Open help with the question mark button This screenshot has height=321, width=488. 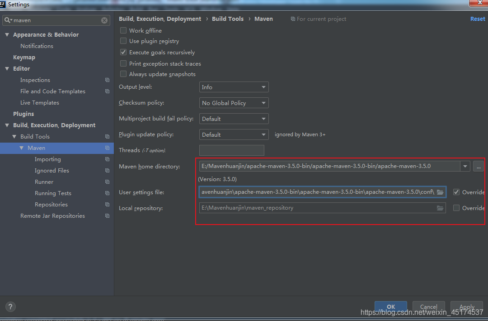[x=10, y=307]
